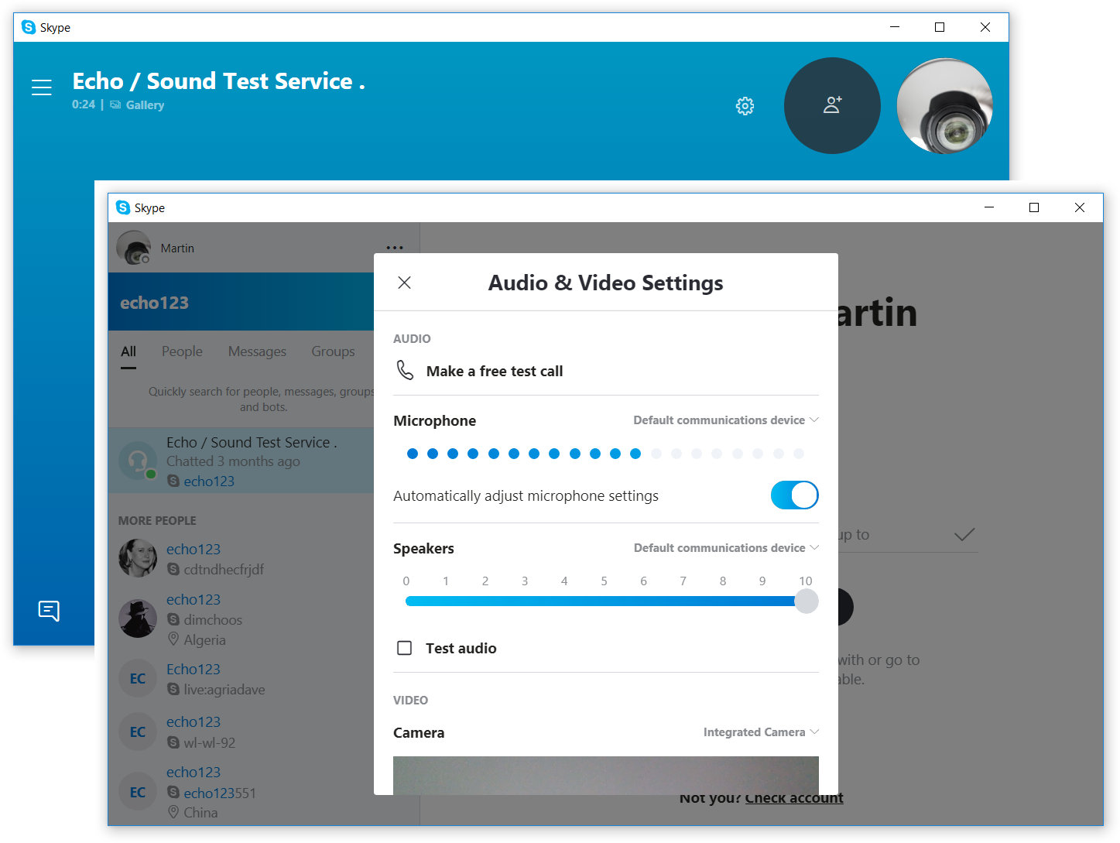Click the Check account link
This screenshot has height=843, width=1120.
coord(794,798)
